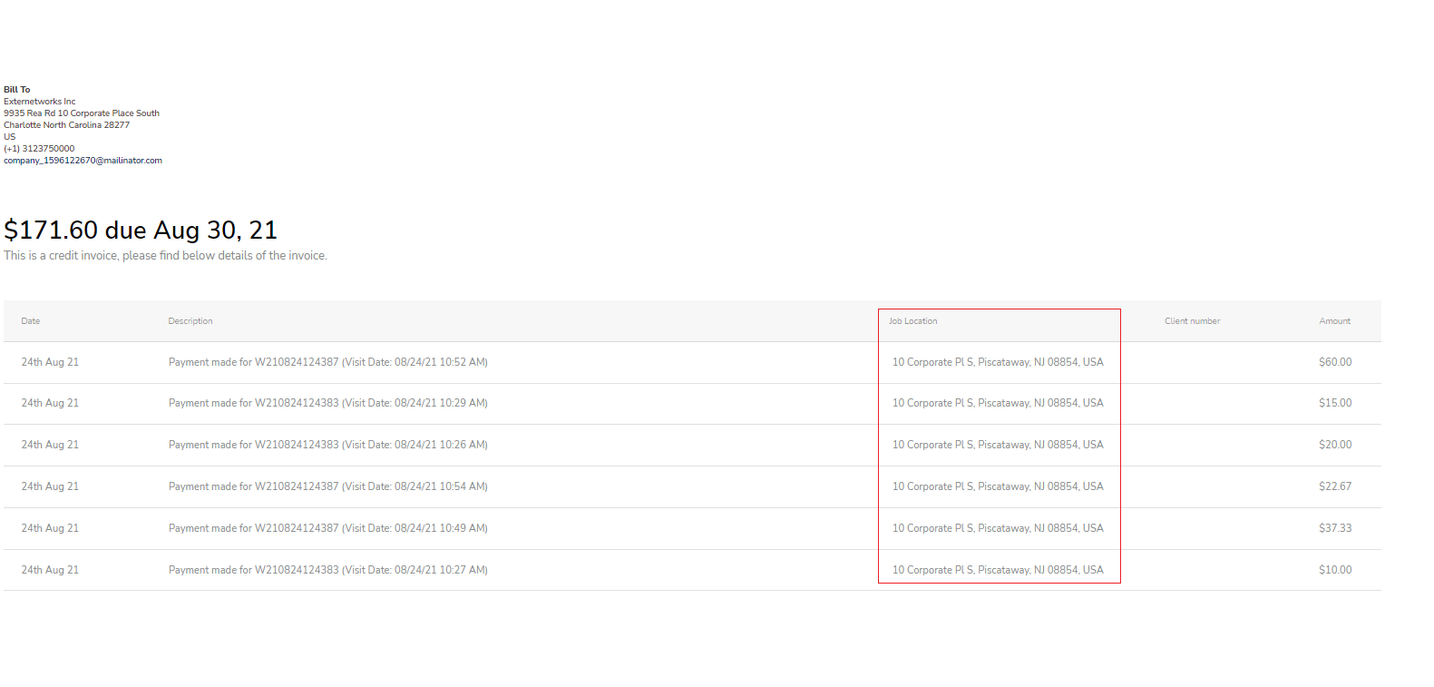The width and height of the screenshot is (1434, 687).
Task: Click the '9935 Rea Rd 10 Corporate Place South' address line
Action: 82,113
